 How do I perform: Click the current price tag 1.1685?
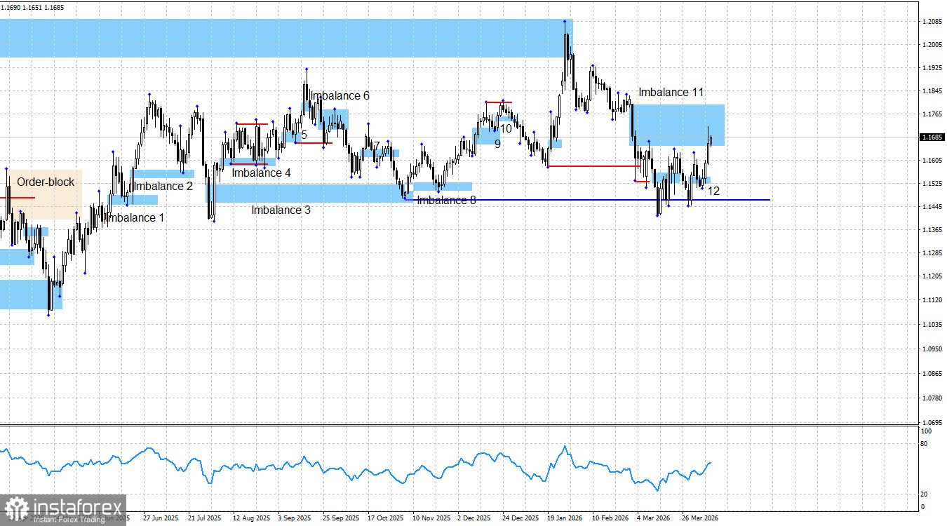(x=932, y=138)
